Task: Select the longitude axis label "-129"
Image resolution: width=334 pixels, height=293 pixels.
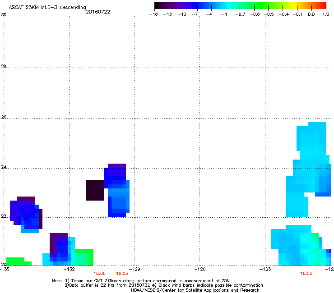Action: [x=135, y=269]
